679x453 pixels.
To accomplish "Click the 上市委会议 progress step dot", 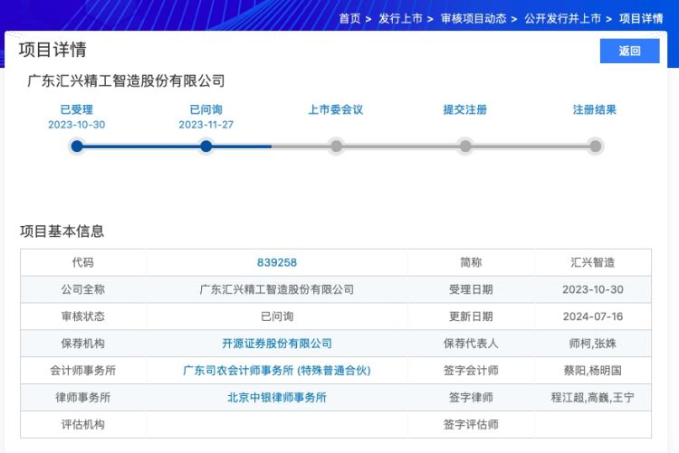I will click(336, 146).
